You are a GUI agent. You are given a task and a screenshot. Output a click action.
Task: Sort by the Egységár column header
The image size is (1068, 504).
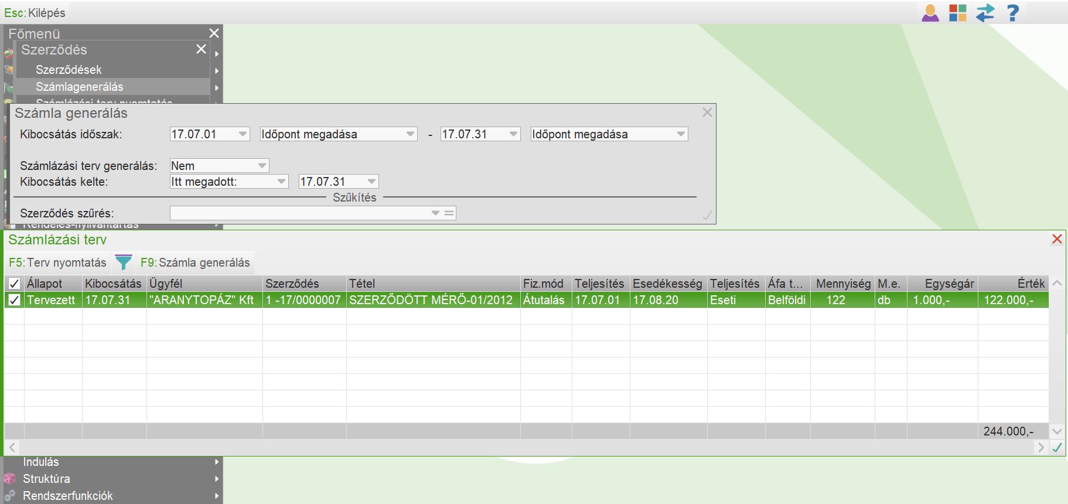(943, 284)
